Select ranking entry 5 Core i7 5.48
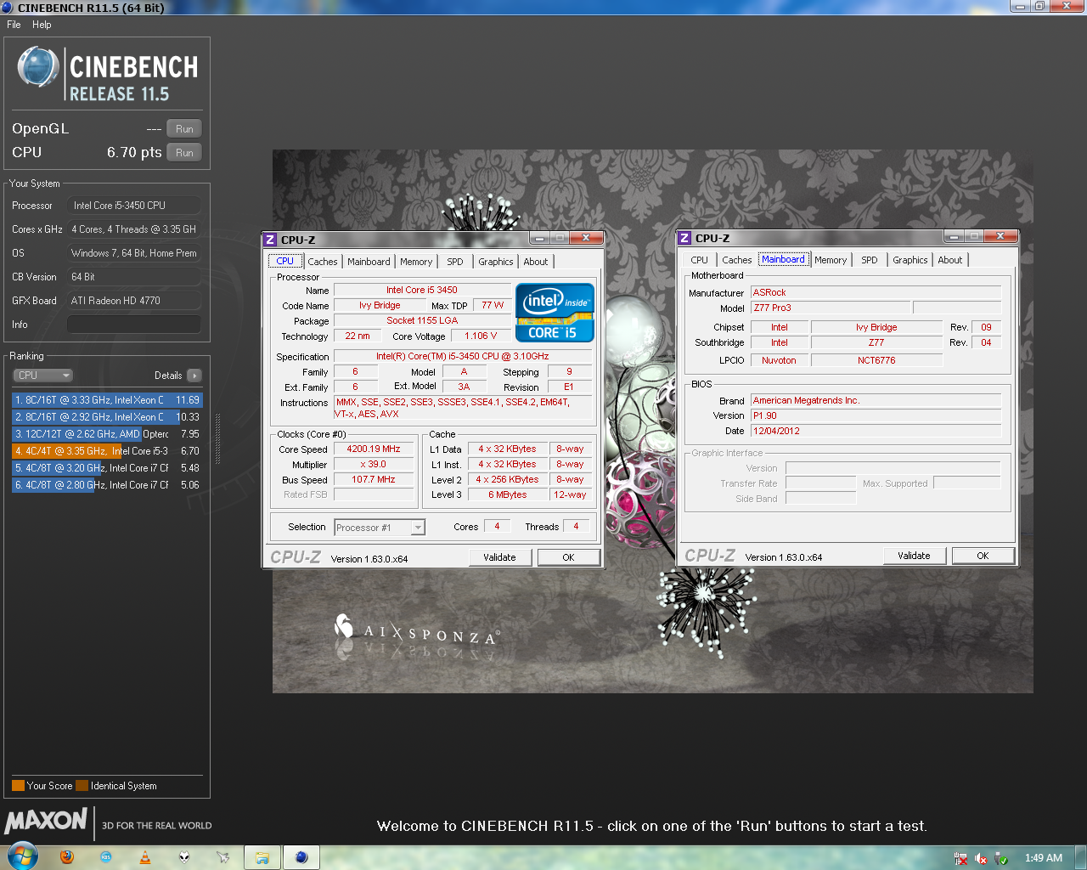Screen dimensions: 1087x870 tap(107, 468)
